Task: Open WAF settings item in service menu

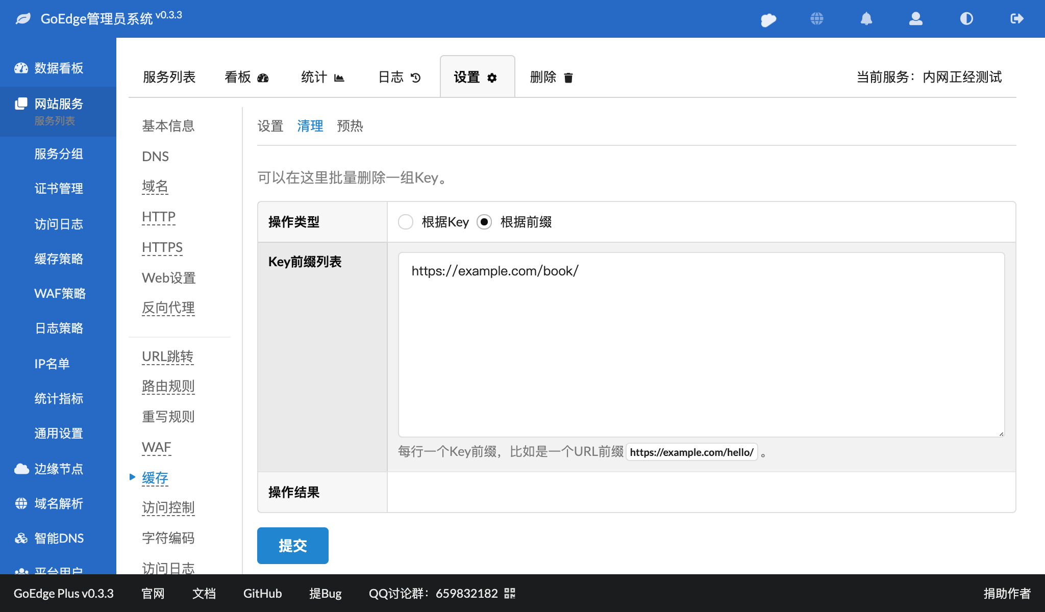Action: tap(157, 447)
